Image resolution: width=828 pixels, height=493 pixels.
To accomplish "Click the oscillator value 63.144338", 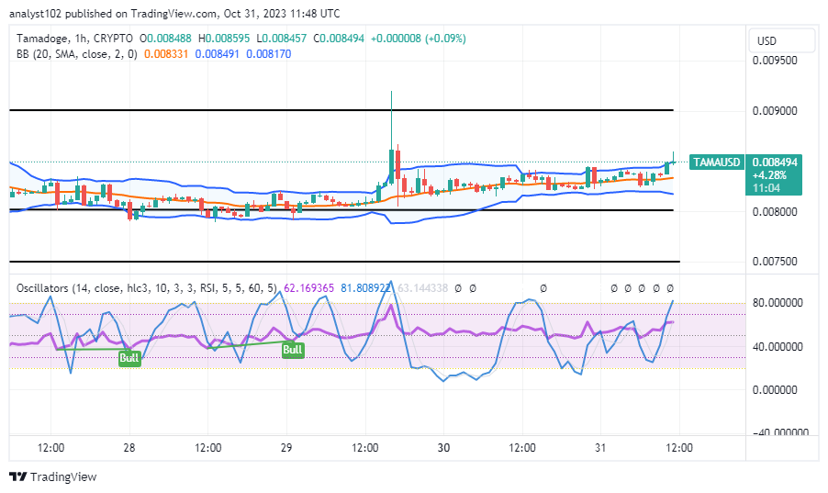I will [422, 288].
